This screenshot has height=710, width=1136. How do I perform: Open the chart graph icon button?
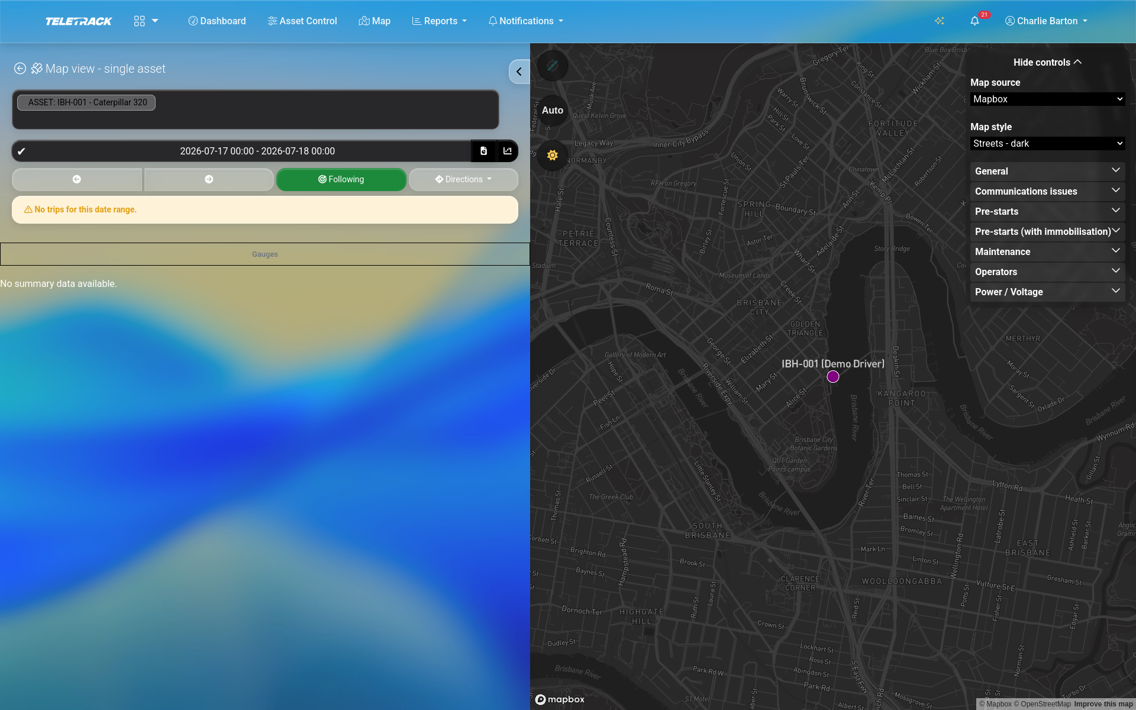[x=508, y=151]
